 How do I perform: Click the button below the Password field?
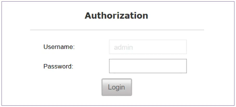116,87
